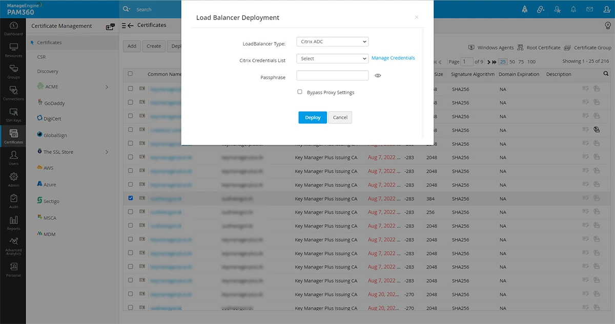Open the Manage Credentials link

393,58
